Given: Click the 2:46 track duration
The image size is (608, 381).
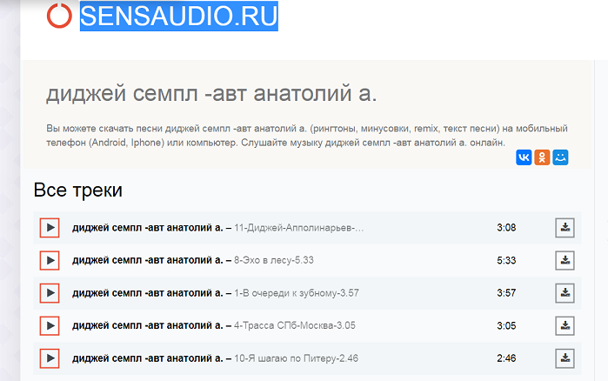Looking at the screenshot, I should [506, 358].
